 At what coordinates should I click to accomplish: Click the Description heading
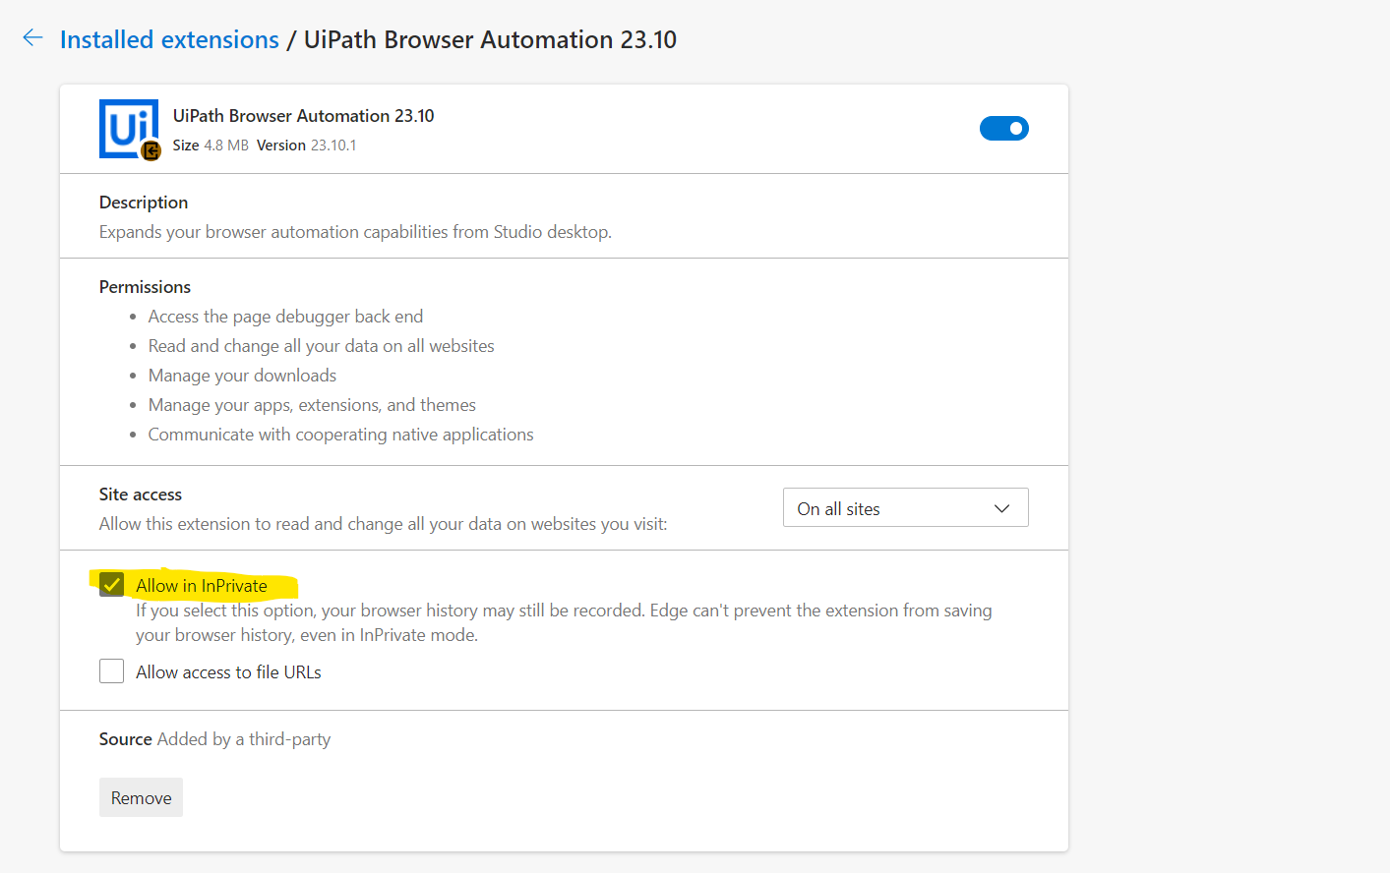tap(144, 203)
